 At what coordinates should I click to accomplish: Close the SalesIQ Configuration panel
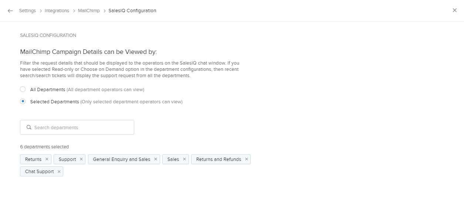pos(454,10)
